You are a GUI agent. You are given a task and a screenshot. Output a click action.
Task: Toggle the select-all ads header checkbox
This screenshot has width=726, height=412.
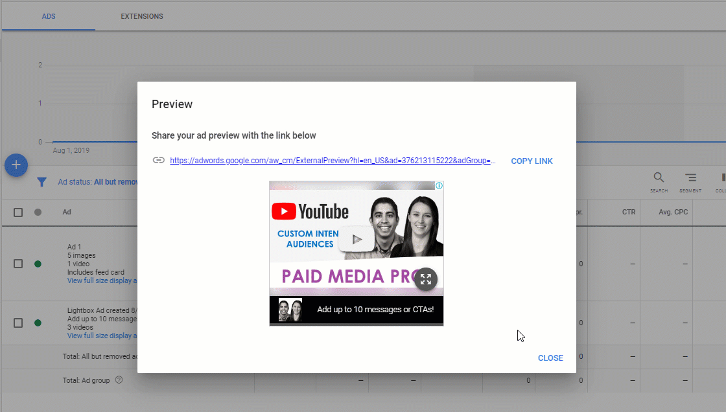coord(18,212)
